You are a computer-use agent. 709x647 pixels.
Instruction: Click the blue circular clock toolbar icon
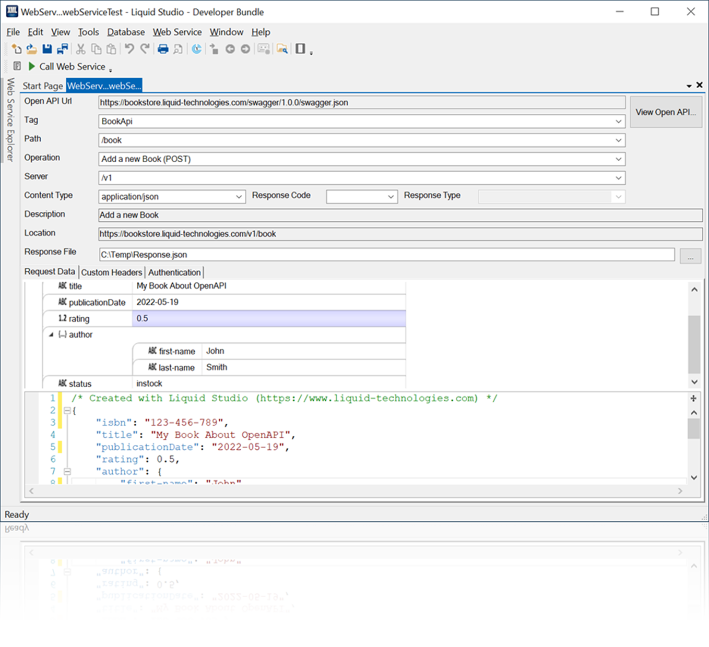(196, 49)
